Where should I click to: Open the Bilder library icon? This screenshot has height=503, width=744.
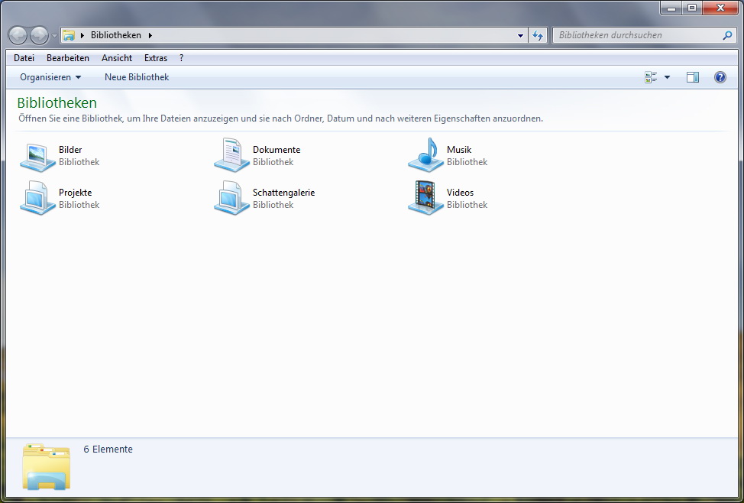[x=37, y=156]
